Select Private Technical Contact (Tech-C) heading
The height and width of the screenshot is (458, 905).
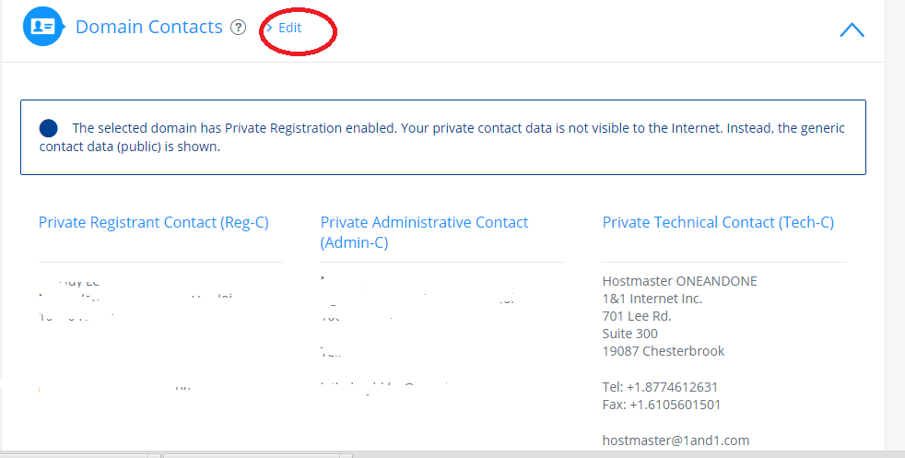click(x=718, y=222)
